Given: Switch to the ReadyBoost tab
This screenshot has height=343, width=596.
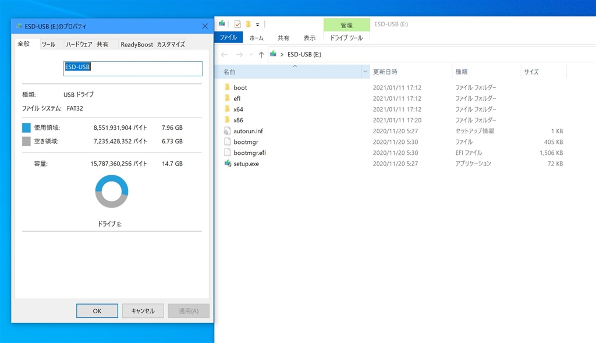Looking at the screenshot, I should (x=136, y=44).
